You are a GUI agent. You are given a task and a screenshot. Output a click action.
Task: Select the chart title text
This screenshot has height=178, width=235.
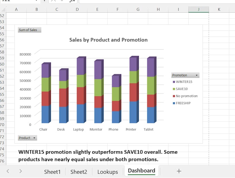pos(109,40)
